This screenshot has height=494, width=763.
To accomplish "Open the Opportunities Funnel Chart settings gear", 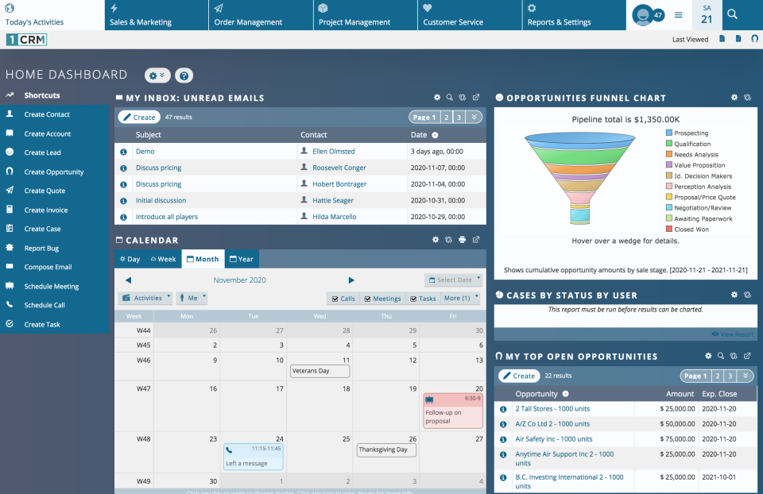I will pos(734,97).
